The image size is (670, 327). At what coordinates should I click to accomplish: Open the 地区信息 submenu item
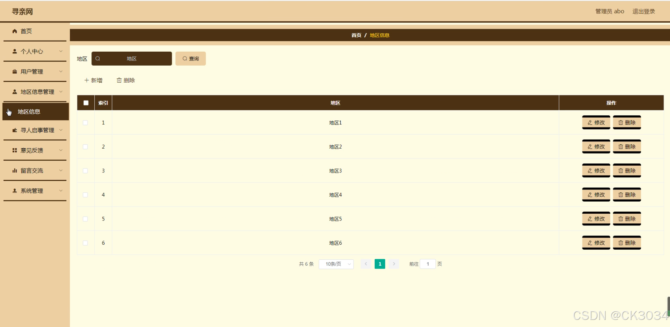29,112
